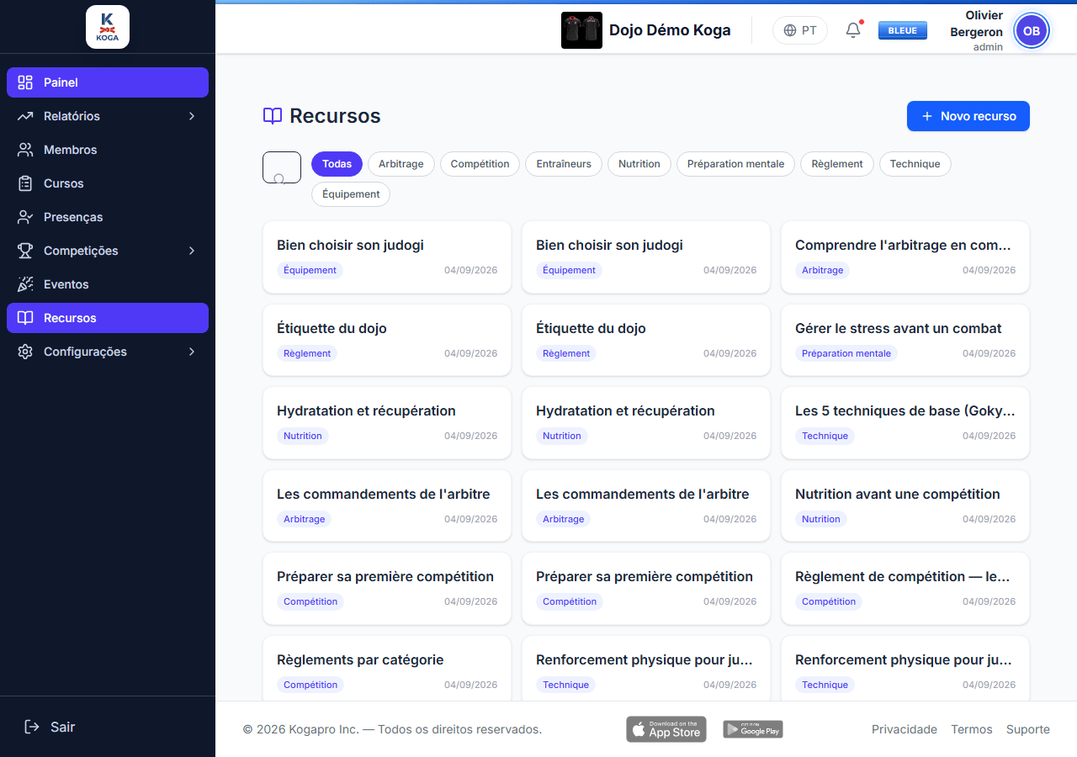Click the OB user avatar
The height and width of the screenshot is (757, 1077).
[x=1032, y=31]
